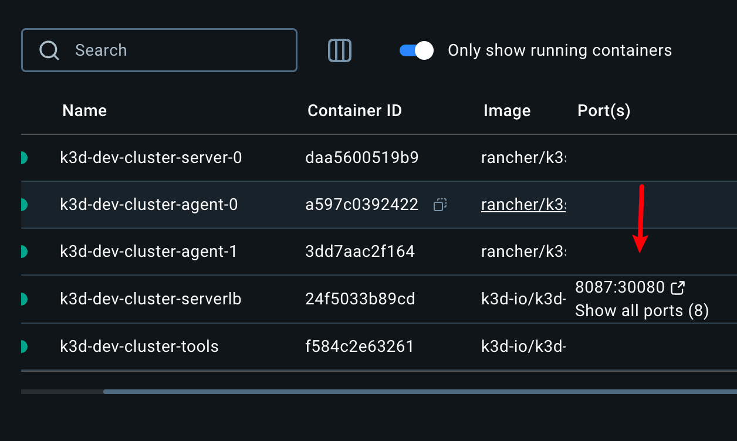Open port mapping 8087:30080 link

620,287
